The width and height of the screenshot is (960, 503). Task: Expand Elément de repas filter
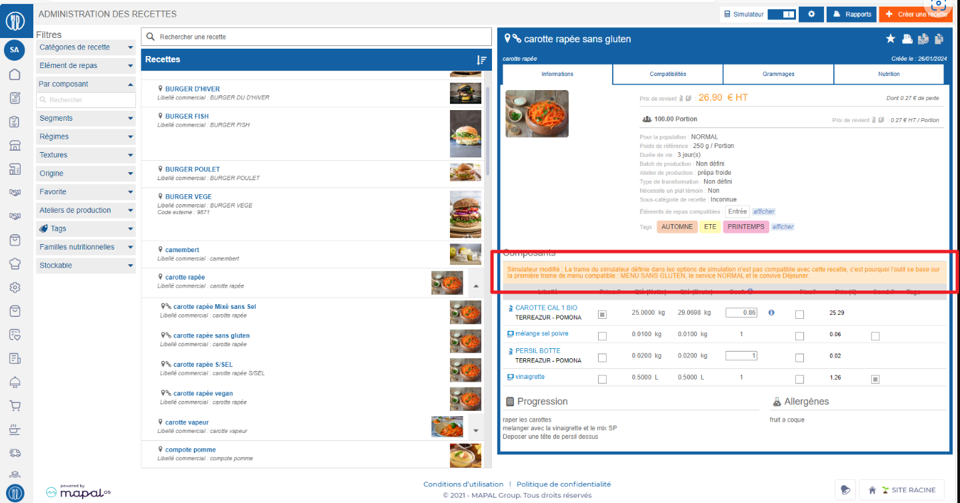86,65
